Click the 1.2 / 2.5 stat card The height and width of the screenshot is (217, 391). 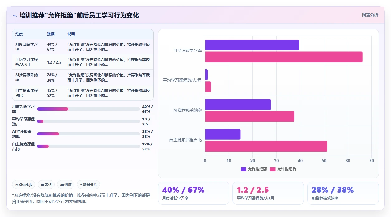268,193
